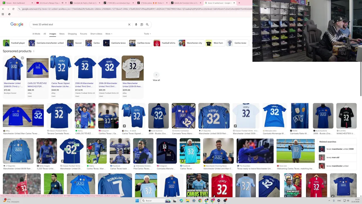Open volume control in system tray
The width and height of the screenshot is (362, 204).
click(x=348, y=201)
